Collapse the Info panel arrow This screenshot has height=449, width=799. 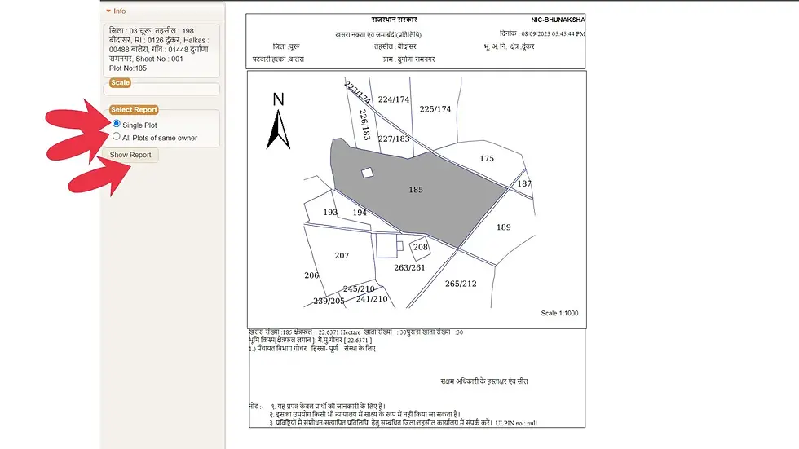[x=108, y=11]
